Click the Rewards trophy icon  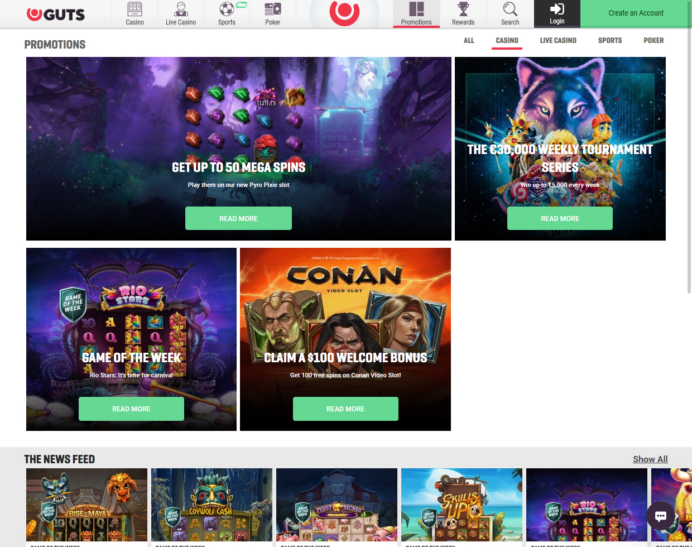(x=463, y=9)
